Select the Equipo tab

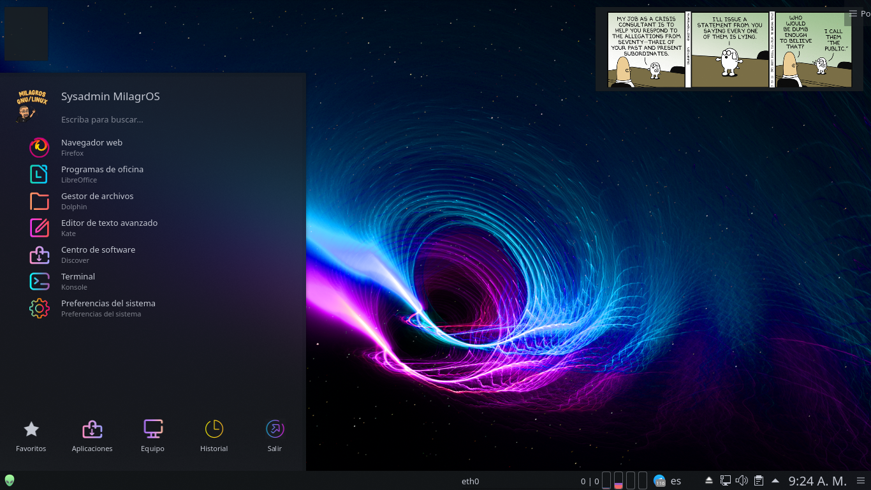tap(153, 436)
